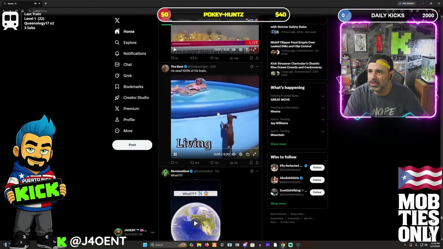Viewport: 443px width, 249px height.
Task: Open more options on The Best post
Action: (x=257, y=67)
